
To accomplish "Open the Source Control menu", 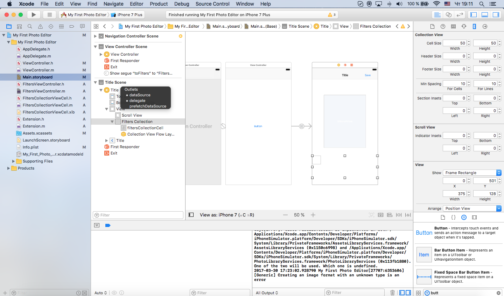I will pyautogui.click(x=212, y=4).
